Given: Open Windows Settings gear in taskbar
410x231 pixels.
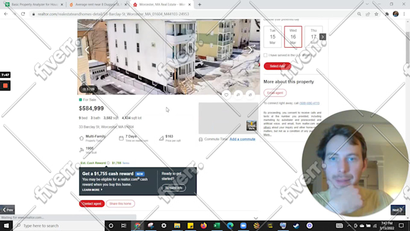Looking at the screenshot, I should [x=163, y=226].
